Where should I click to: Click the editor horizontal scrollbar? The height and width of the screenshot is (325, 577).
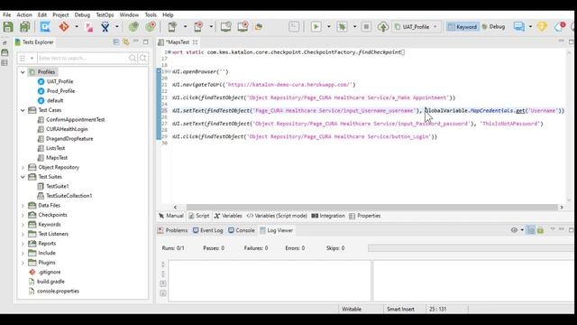pos(371,207)
